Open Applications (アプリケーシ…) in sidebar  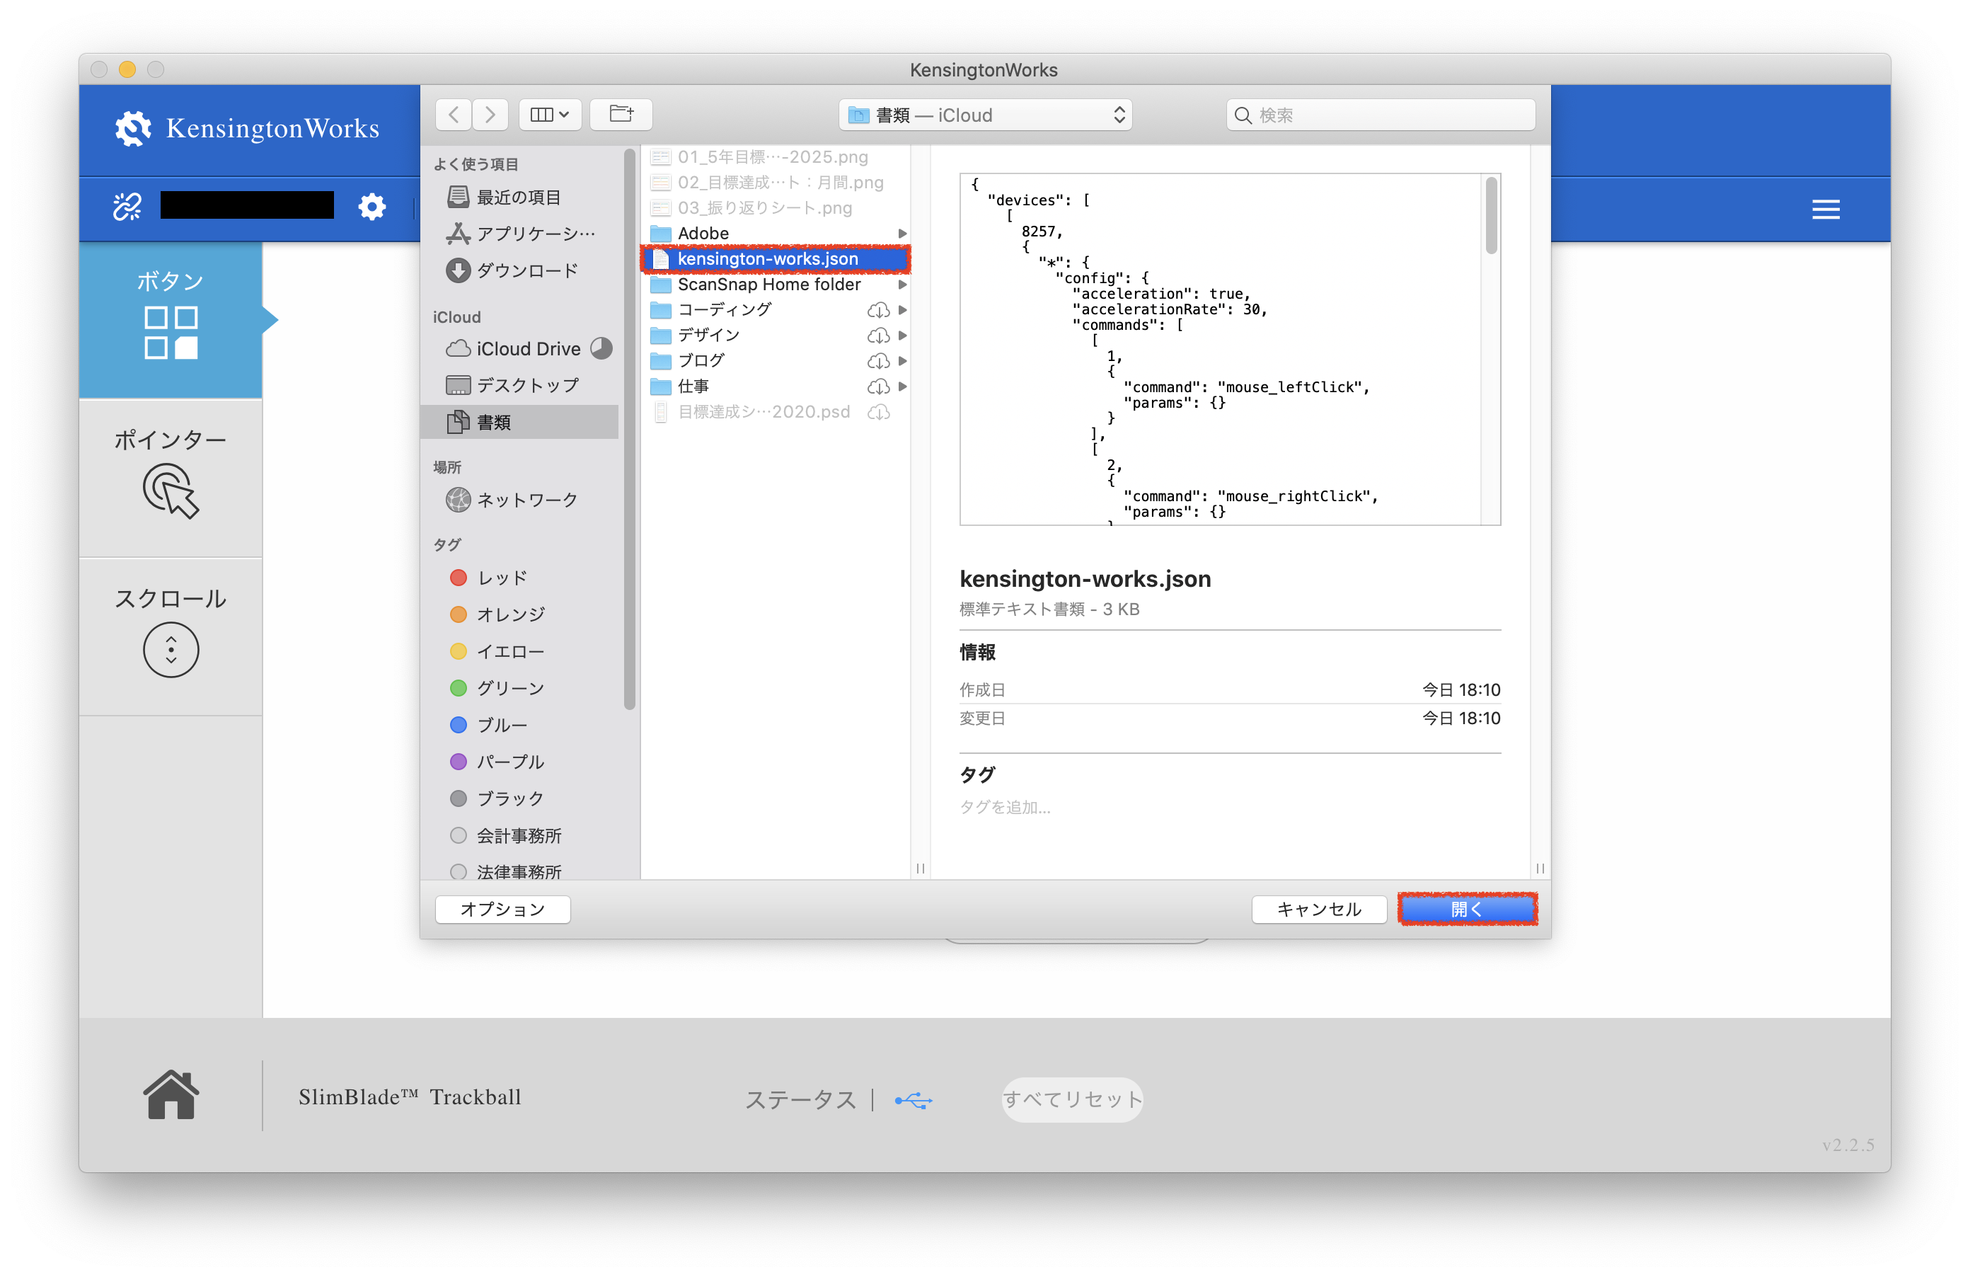520,234
